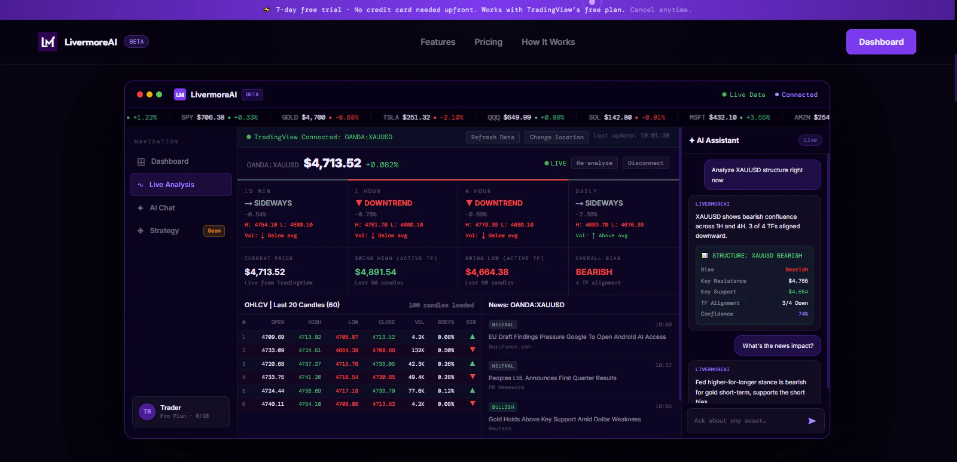Click the down arrow for candle row 4

pyautogui.click(x=473, y=377)
